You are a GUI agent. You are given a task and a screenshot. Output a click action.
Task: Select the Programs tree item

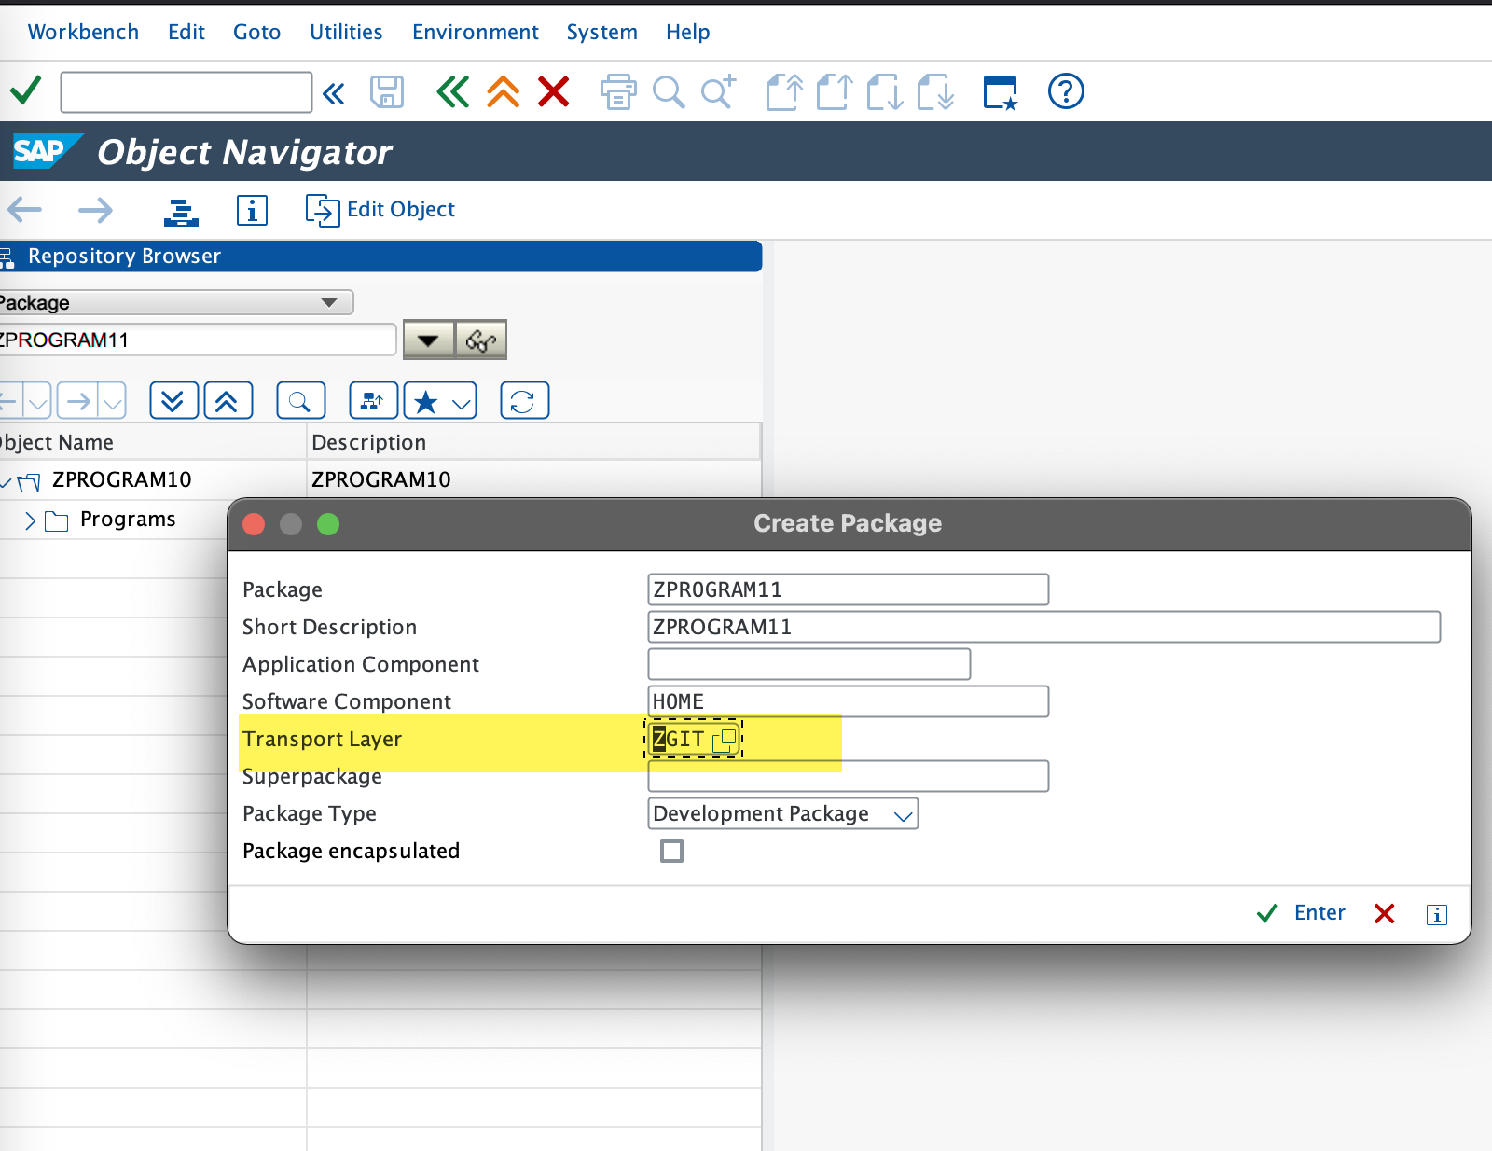[128, 519]
